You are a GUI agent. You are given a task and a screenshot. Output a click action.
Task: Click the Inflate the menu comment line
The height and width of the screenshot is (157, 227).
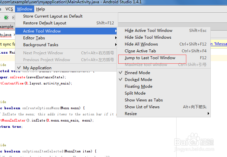[x=59, y=114]
